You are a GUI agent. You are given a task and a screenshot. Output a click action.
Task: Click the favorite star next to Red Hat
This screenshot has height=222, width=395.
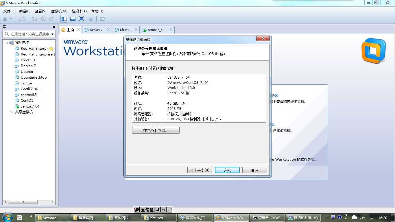[x=51, y=49]
